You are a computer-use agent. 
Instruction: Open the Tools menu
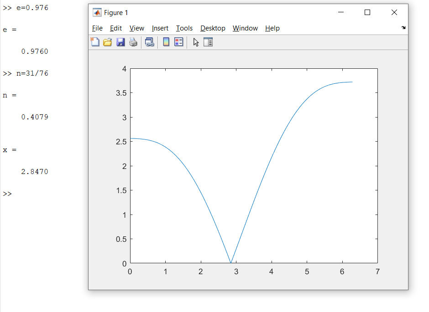[x=184, y=28]
